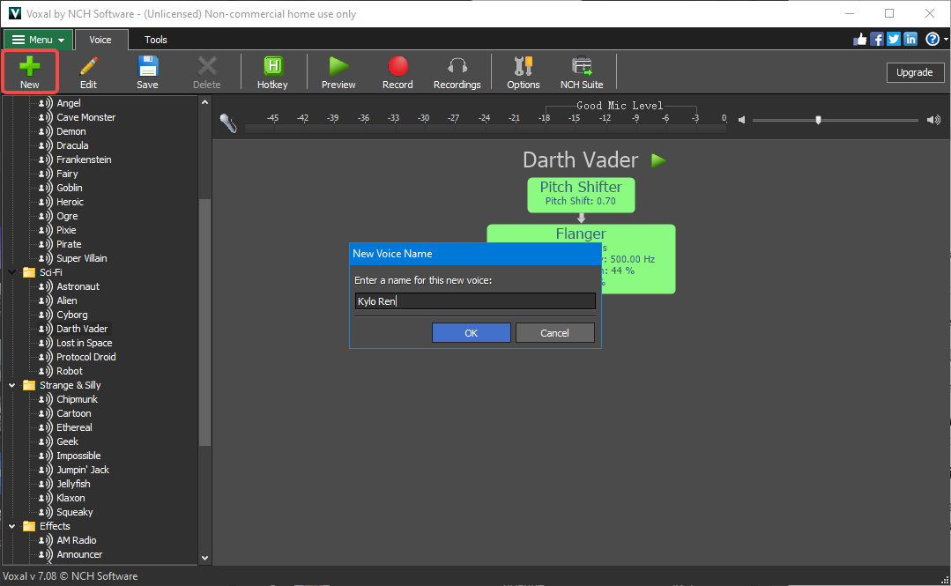Select the Robot voice
The width and height of the screenshot is (951, 586).
(69, 371)
